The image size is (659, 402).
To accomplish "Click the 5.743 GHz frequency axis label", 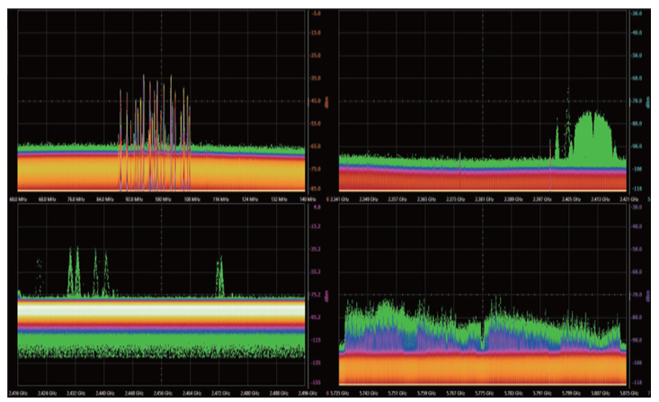I will [x=369, y=393].
